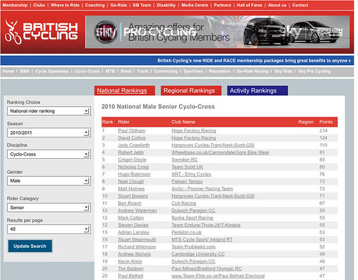Click the Swindon RC club link

click(x=185, y=160)
